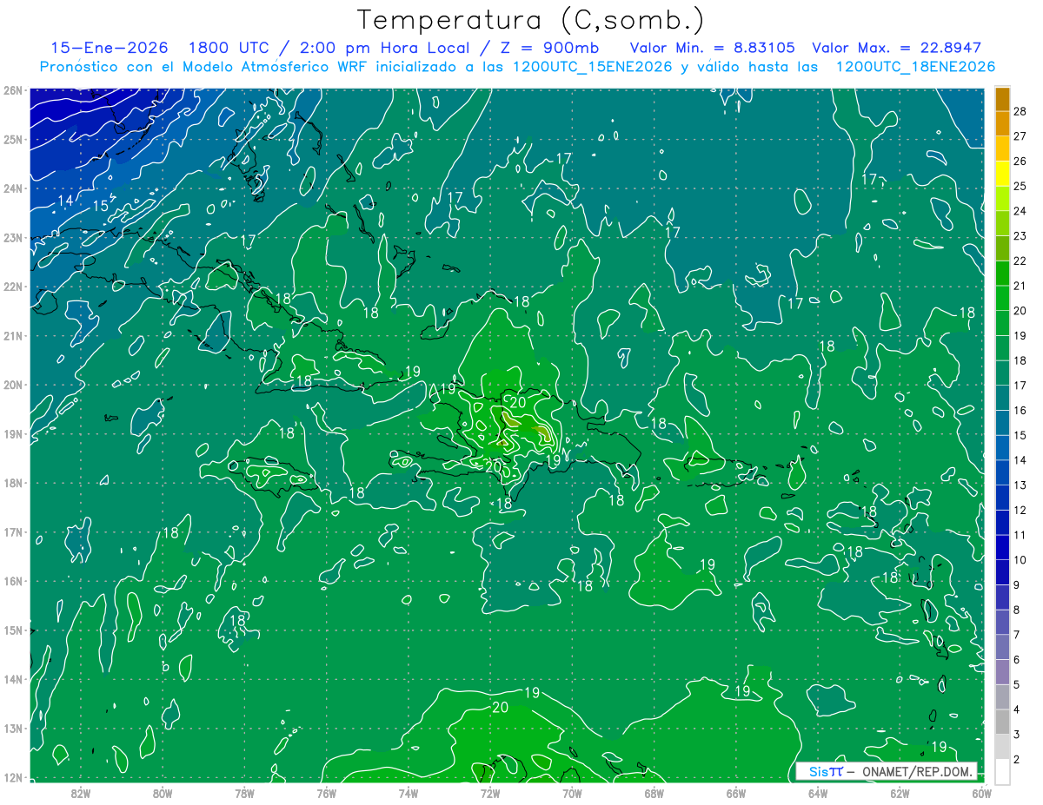Click the "68W" longitude axis label

click(x=654, y=792)
